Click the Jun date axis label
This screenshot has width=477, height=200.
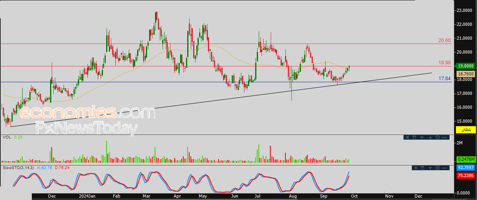tap(235, 196)
